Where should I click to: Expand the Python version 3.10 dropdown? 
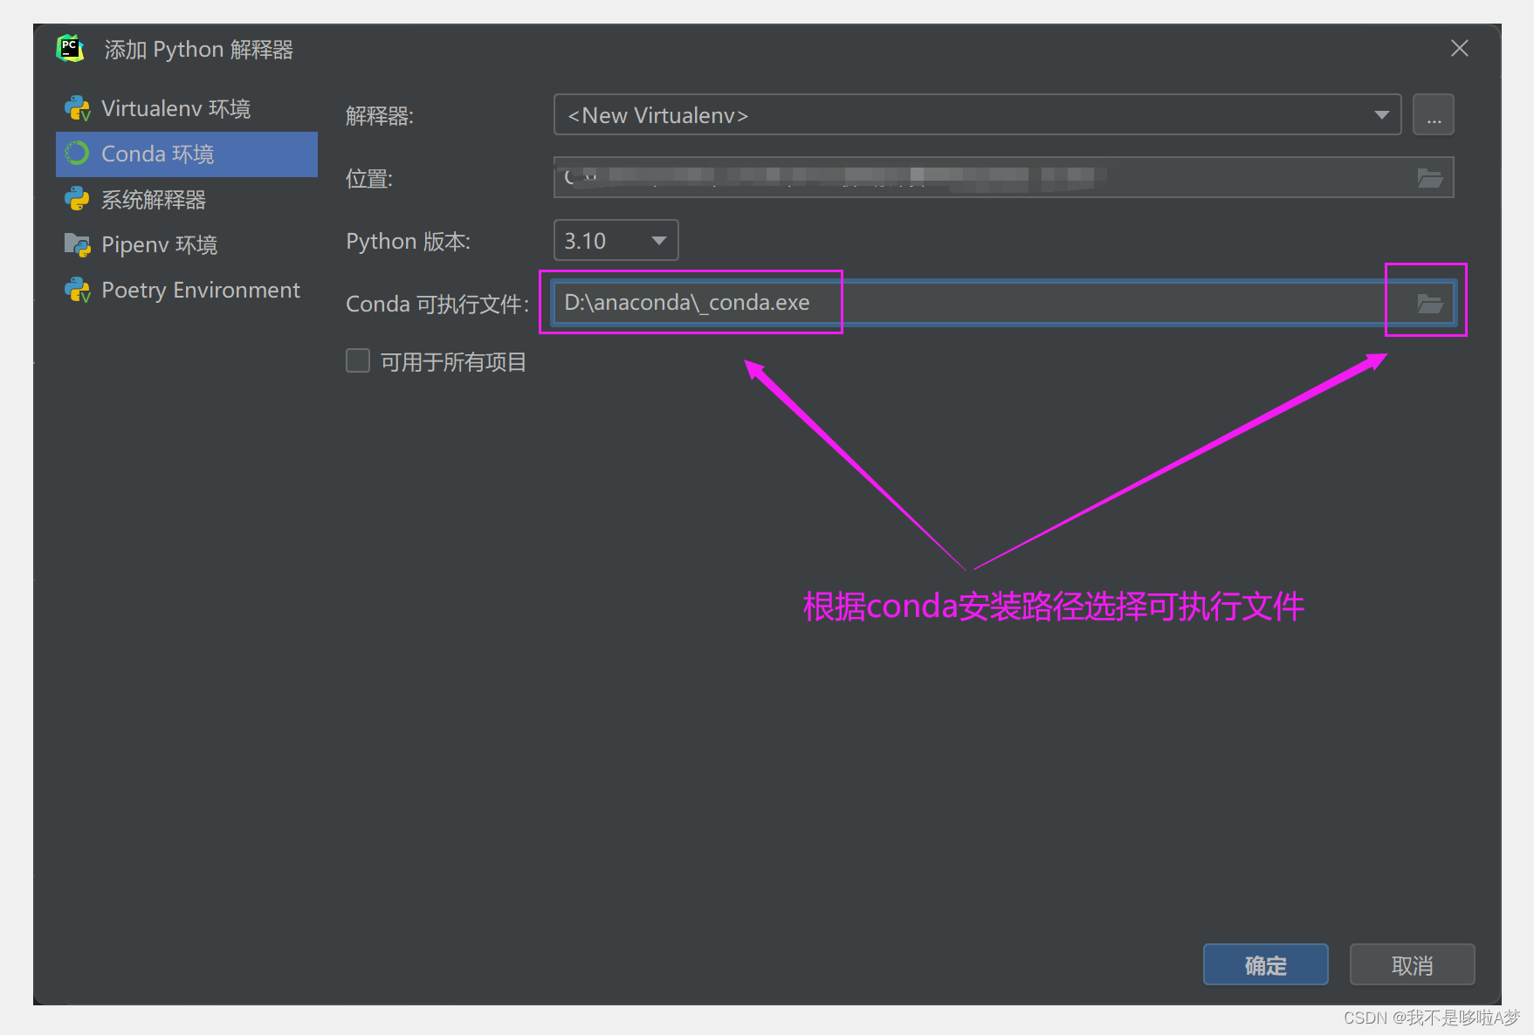[616, 240]
